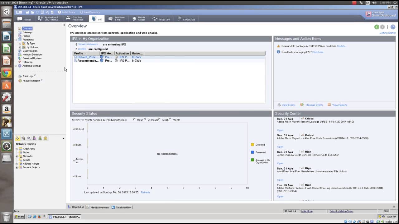Switch to the IPSec VPN tab
Viewport: 399px width, 224px height.
coord(161,19)
